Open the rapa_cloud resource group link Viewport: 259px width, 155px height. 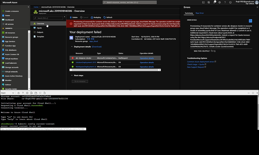[94, 41]
